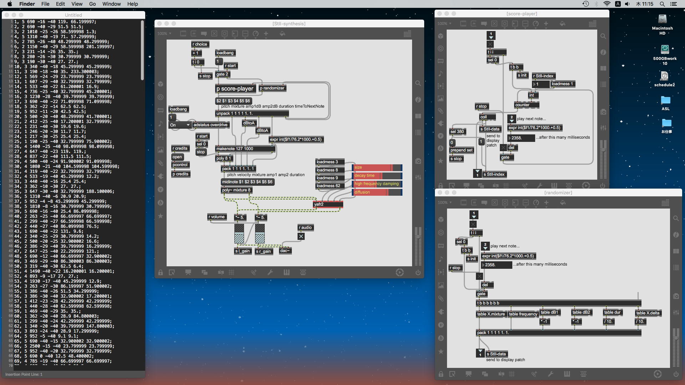
Task: Click the paint bucket format icon in score-player toolbar
Action: [562, 24]
